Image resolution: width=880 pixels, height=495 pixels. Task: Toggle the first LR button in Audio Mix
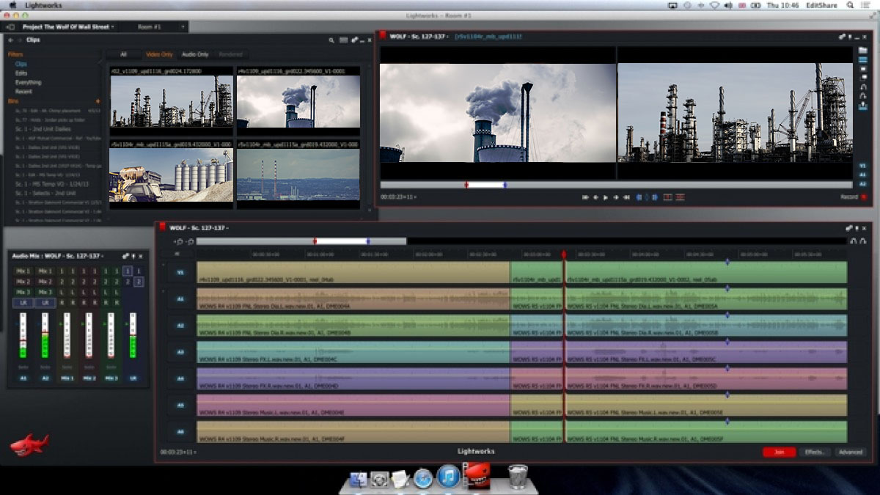click(x=23, y=302)
